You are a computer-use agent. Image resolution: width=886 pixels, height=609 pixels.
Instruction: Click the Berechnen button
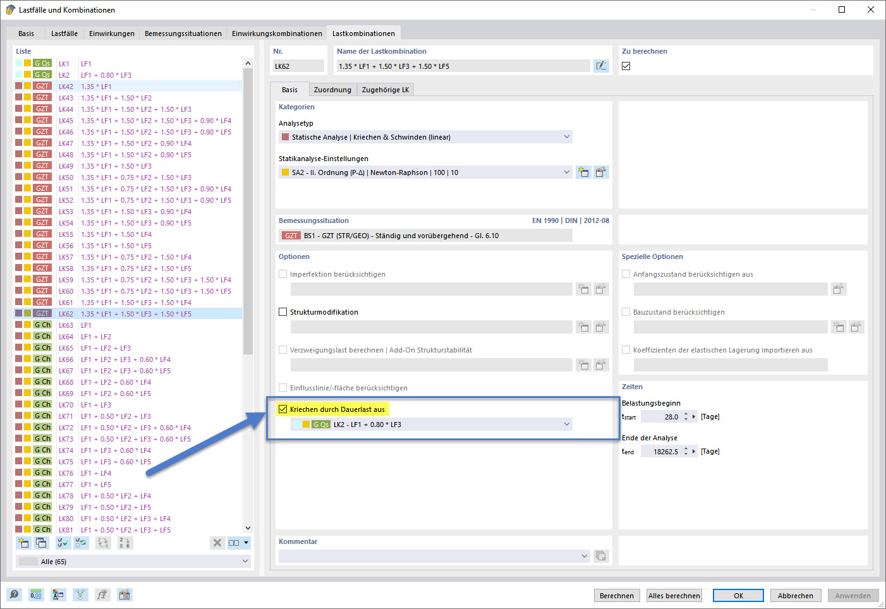tap(616, 595)
